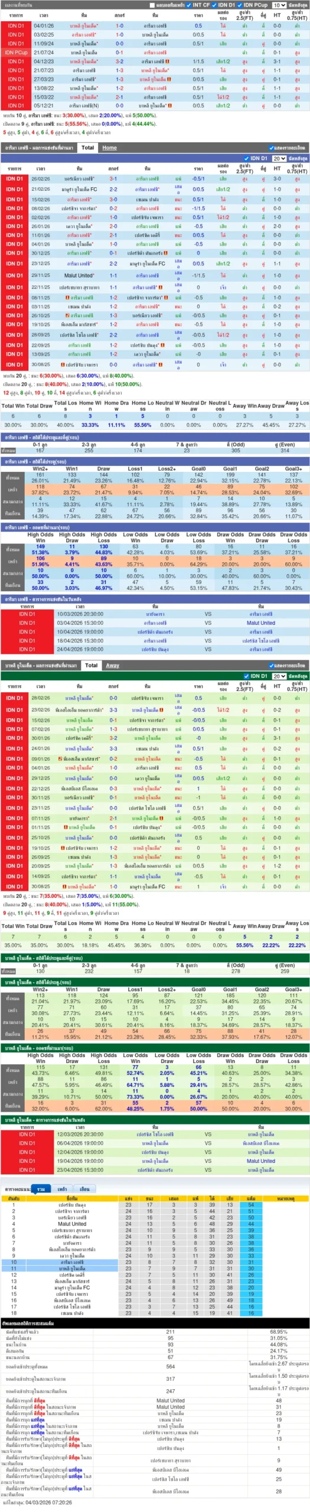This screenshot has height=1512, width=310.
Task: Switch to the Home tab
Action: (110, 148)
